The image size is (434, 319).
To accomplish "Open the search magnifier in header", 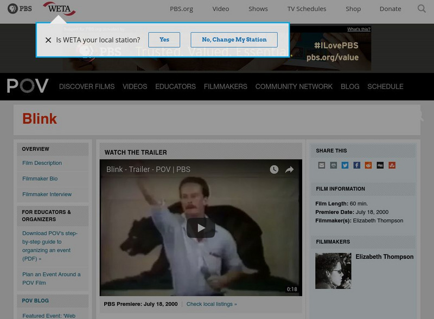I will point(422,9).
